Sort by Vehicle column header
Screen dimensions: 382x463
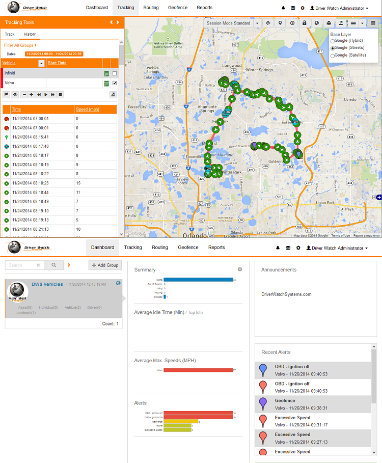pos(9,63)
